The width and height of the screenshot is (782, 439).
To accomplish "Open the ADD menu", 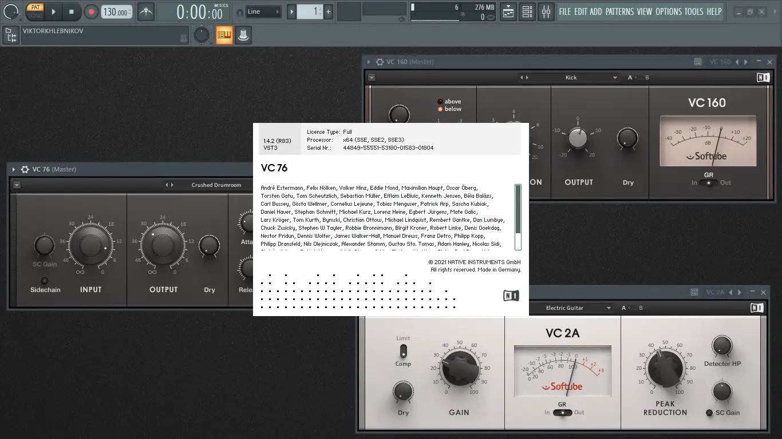I will (x=596, y=11).
